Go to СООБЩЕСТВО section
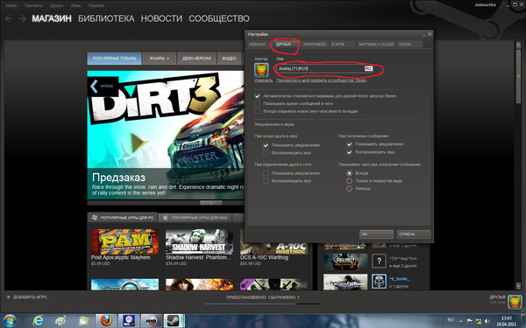This screenshot has height=328, width=526. 219,18
